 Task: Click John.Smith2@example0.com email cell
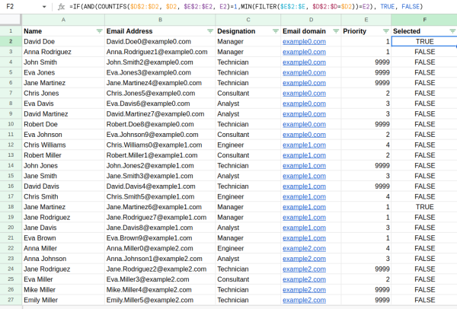(x=160, y=62)
